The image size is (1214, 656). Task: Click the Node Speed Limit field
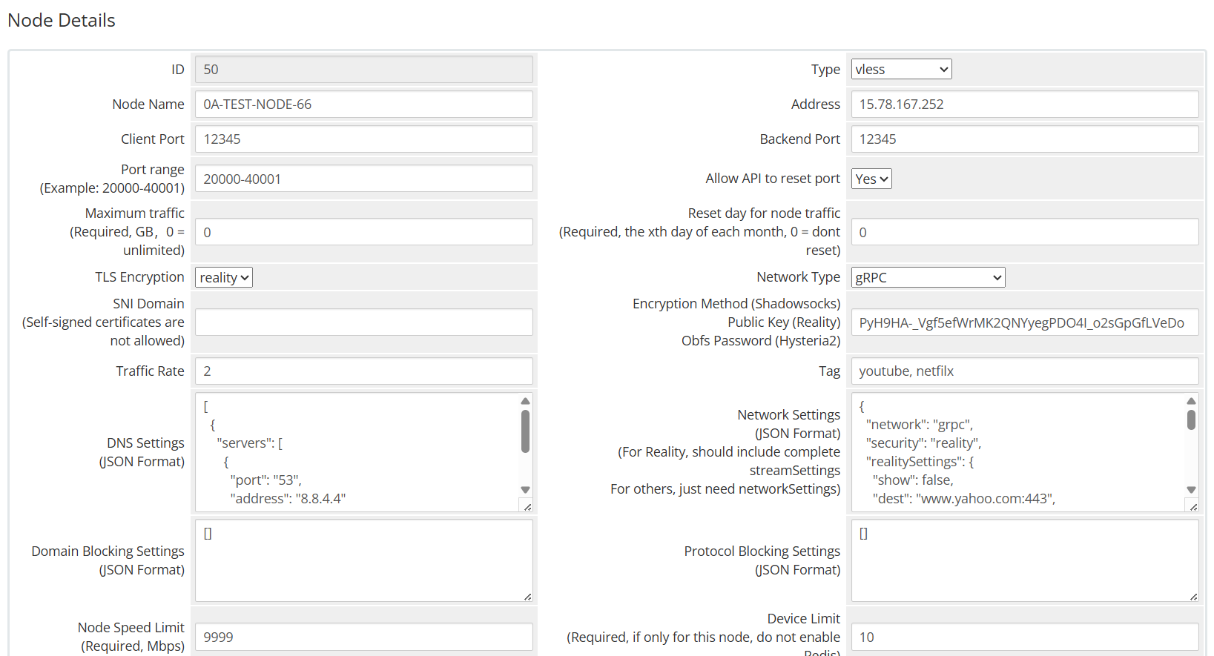tap(363, 637)
